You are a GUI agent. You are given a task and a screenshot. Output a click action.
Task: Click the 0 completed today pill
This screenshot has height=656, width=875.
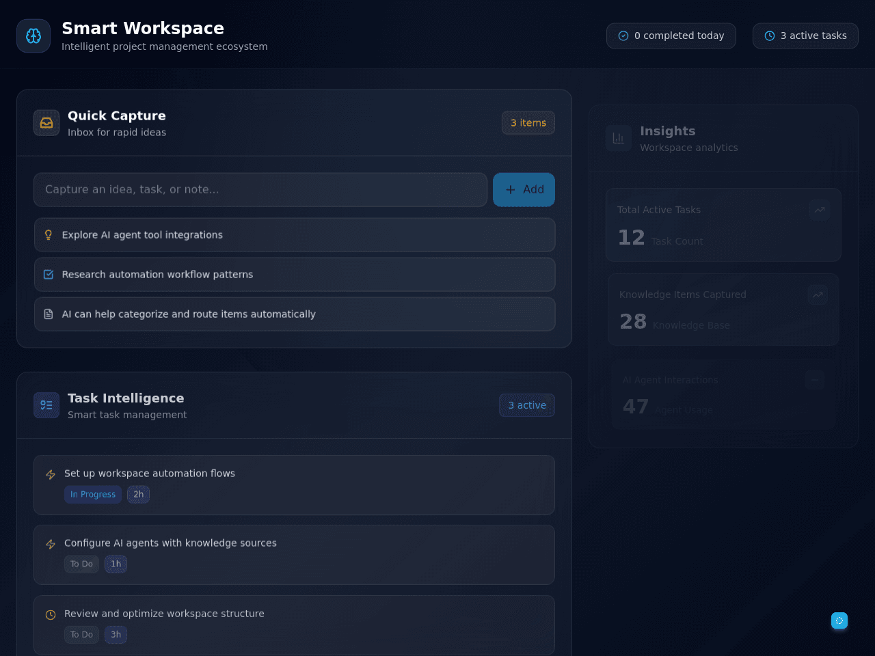click(x=671, y=36)
